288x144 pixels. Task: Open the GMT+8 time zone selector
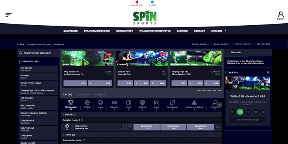243,44
